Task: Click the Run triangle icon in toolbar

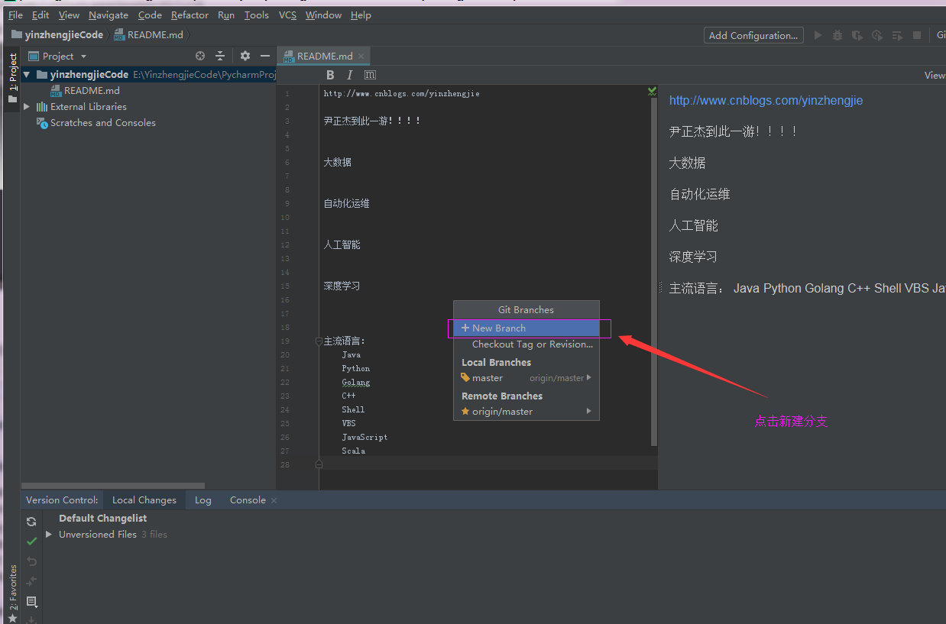Action: pos(818,35)
